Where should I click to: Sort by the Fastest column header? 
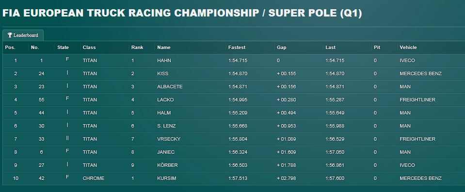(x=237, y=48)
